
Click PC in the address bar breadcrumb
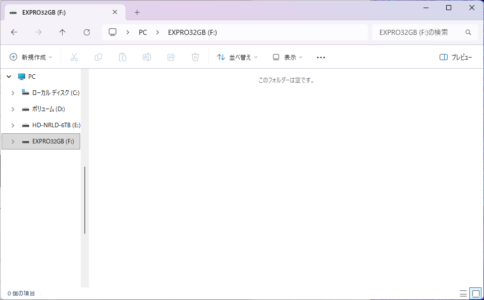143,32
